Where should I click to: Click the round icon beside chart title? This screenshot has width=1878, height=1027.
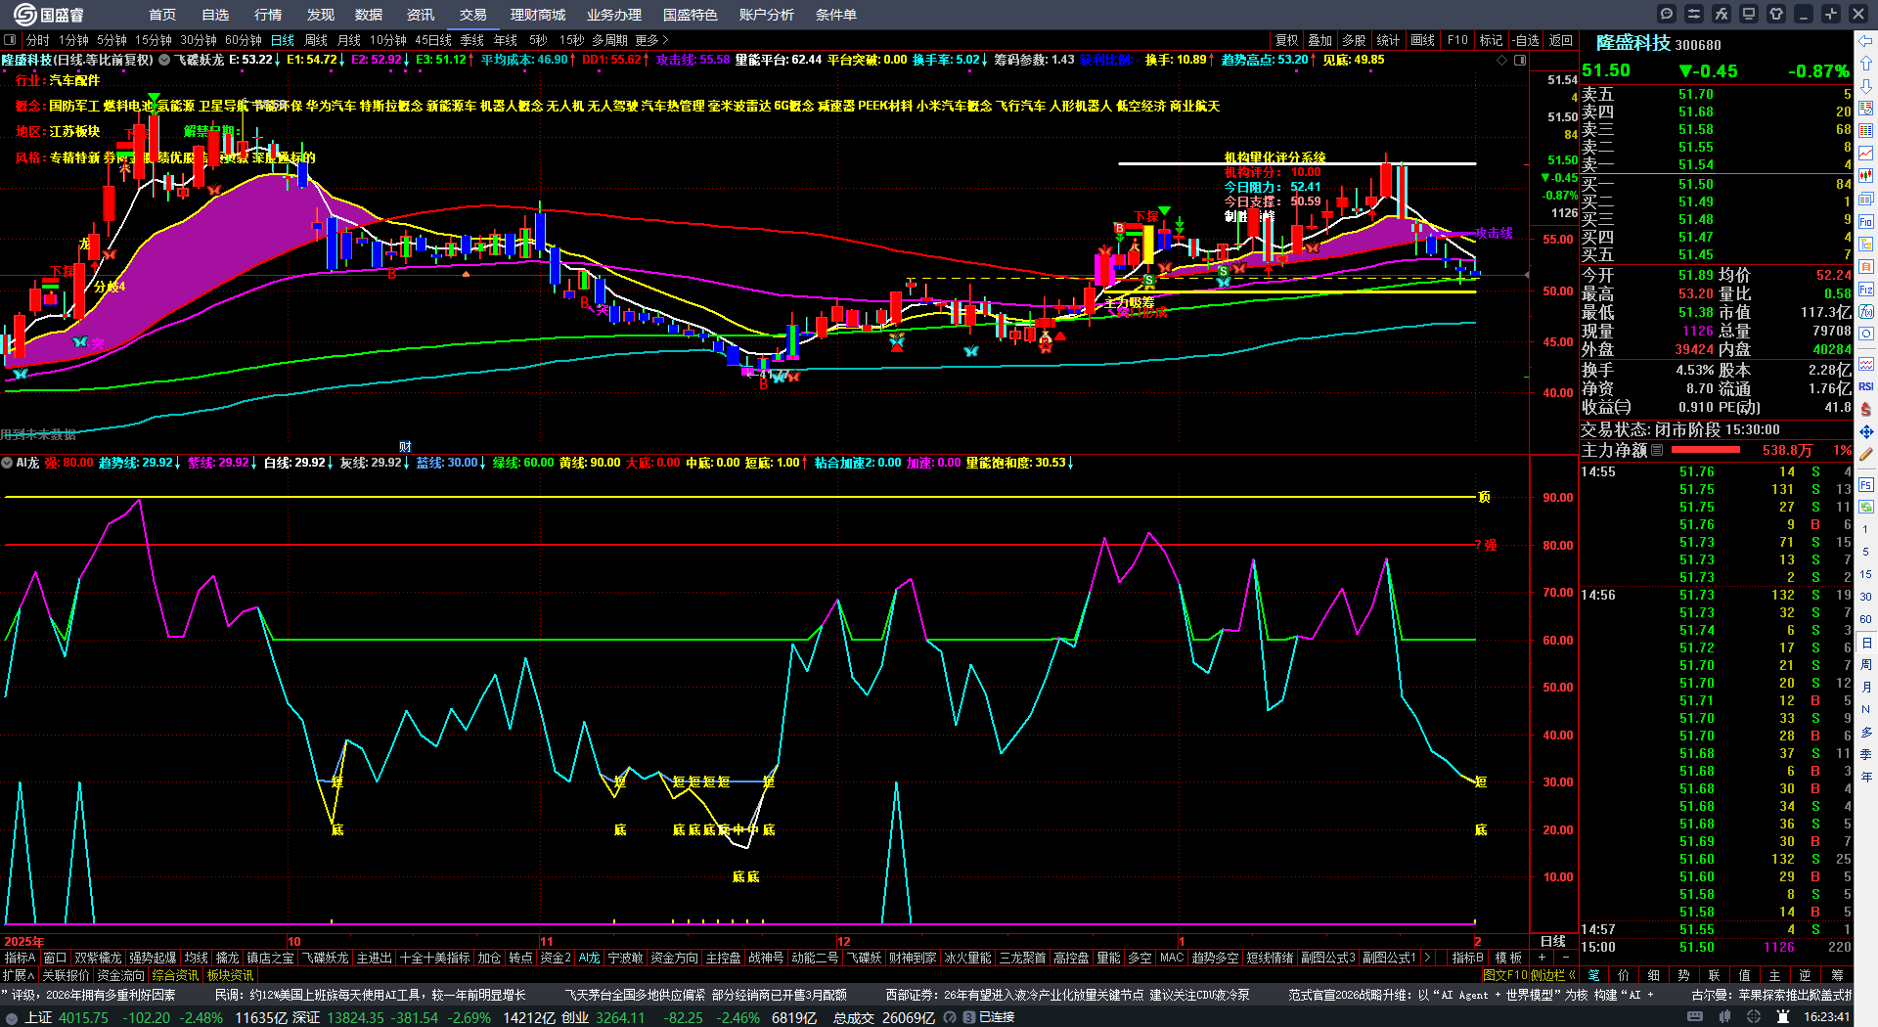[x=164, y=60]
